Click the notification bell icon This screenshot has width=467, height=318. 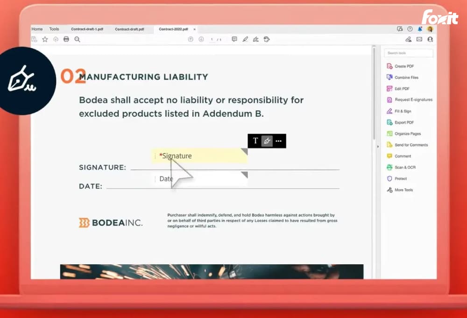(x=420, y=29)
